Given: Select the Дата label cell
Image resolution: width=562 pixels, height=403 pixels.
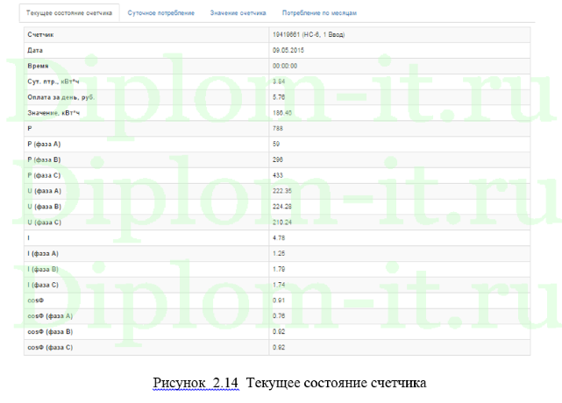Looking at the screenshot, I should (x=35, y=51).
